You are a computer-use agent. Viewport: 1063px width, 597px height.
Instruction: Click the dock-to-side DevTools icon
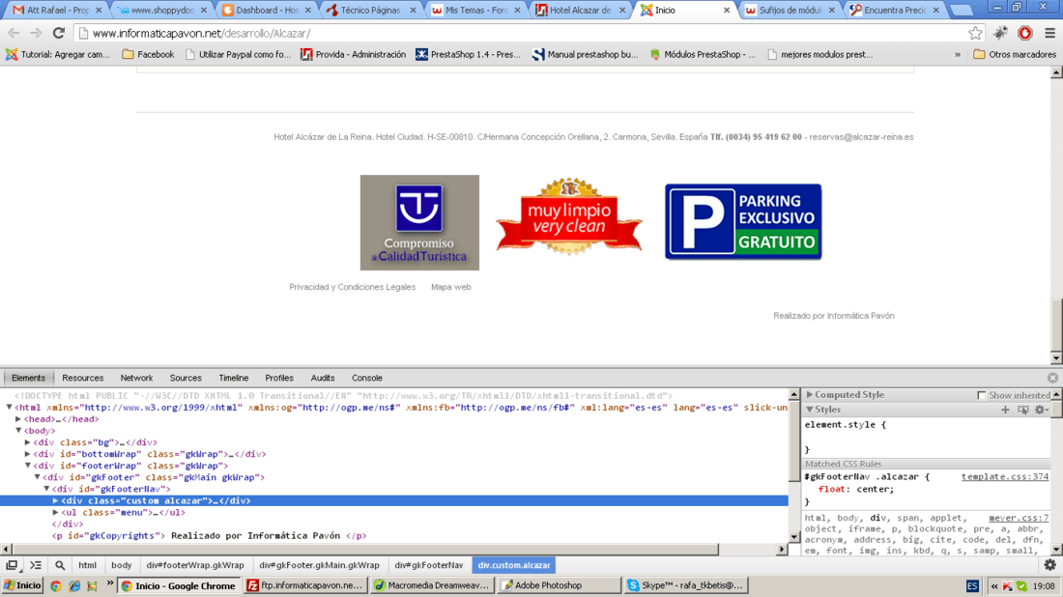[x=12, y=565]
